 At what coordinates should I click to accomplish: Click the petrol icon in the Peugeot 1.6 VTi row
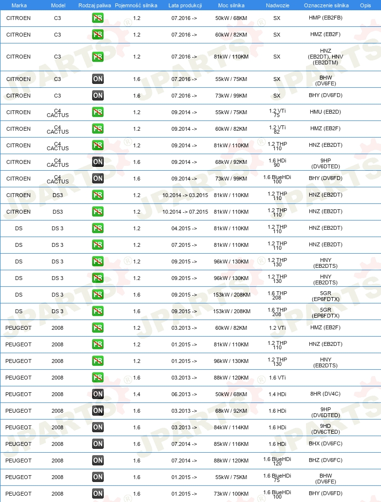tap(98, 378)
